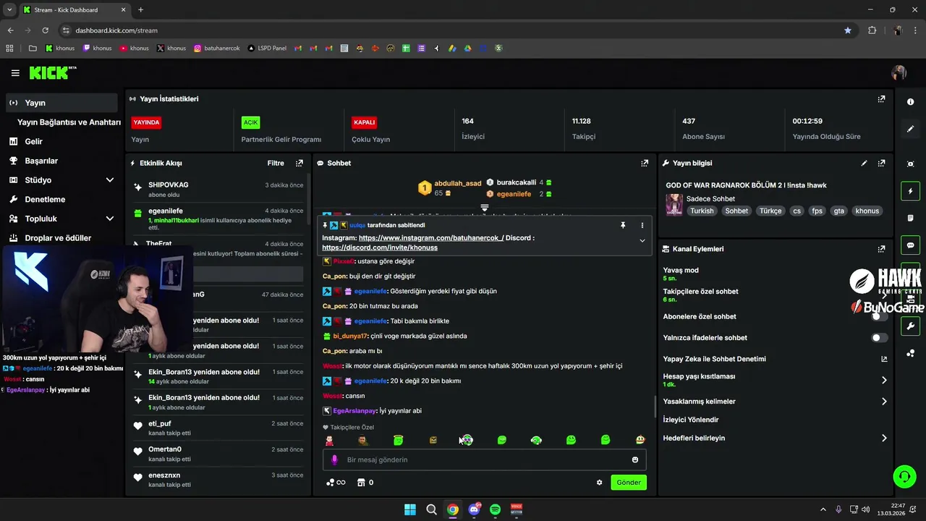Screen dimensions: 926x521
Task: Click abdullah_asad on chat leaderboard
Action: 458,184
